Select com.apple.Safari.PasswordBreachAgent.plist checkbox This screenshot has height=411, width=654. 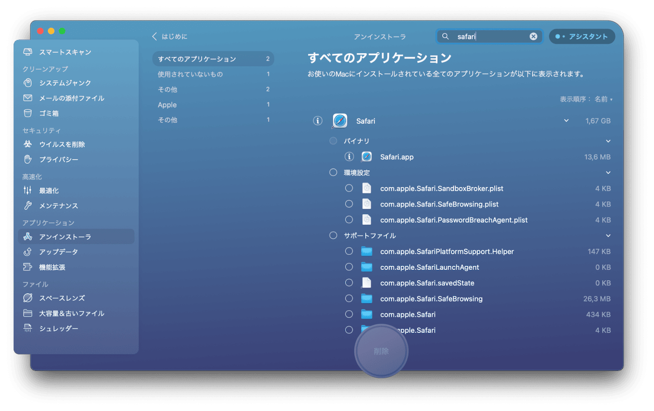pyautogui.click(x=349, y=220)
